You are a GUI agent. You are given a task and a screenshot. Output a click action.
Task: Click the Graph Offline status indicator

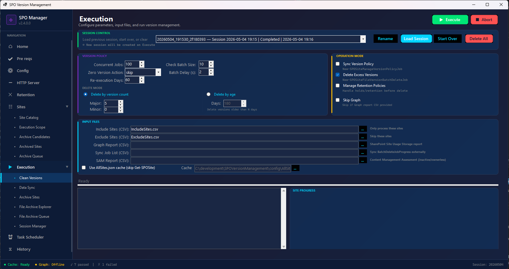click(50, 264)
